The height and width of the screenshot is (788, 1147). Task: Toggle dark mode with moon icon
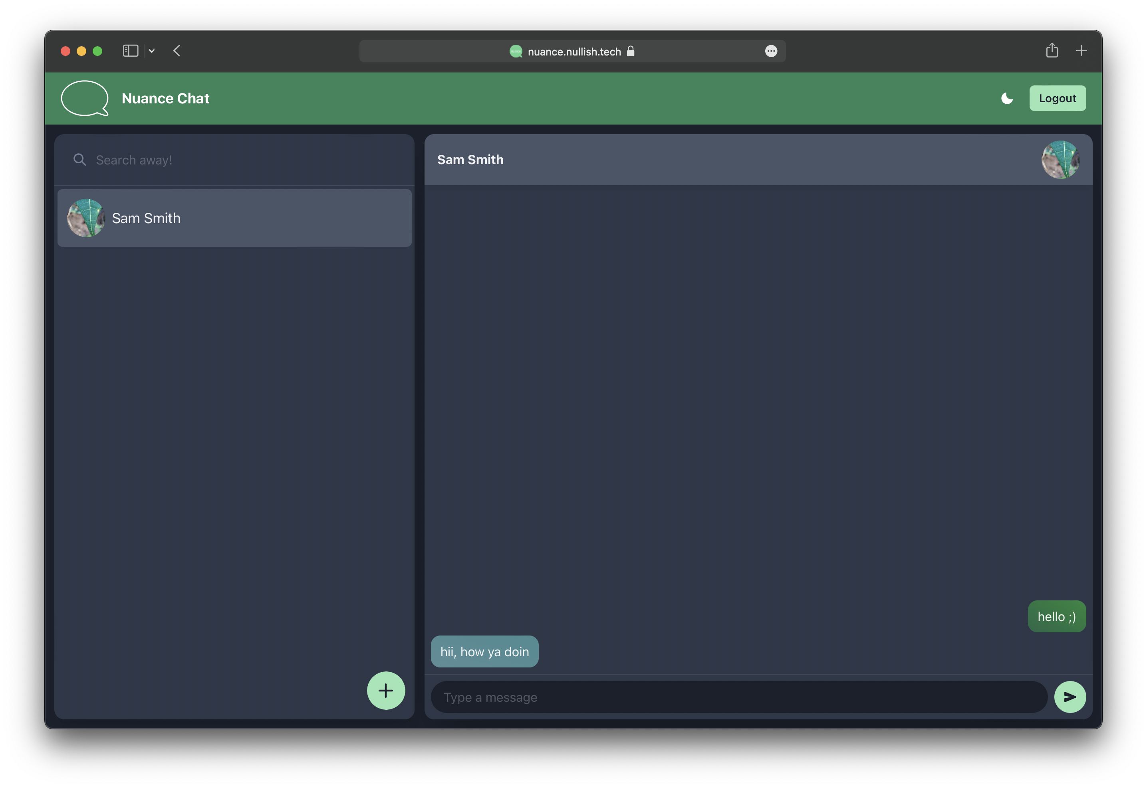[1006, 98]
